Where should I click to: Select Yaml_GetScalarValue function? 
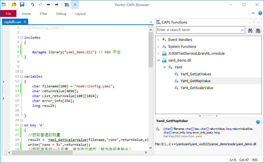[x=197, y=88]
